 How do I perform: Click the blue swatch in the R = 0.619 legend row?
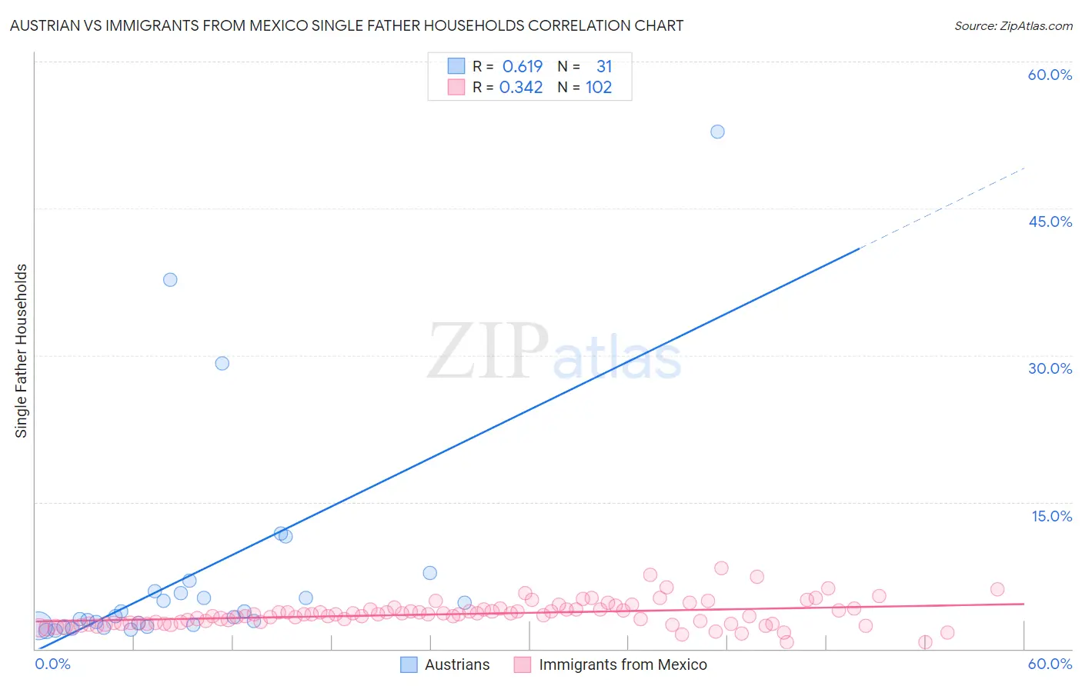(x=456, y=66)
